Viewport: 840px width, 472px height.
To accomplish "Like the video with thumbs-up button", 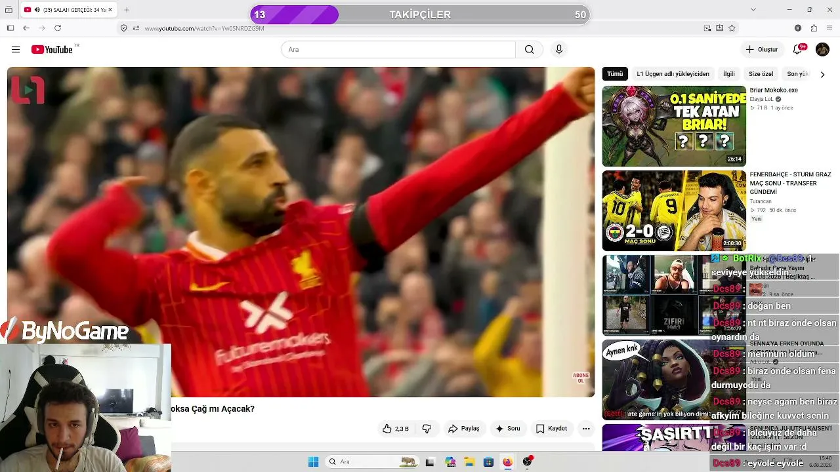I will coord(396,429).
